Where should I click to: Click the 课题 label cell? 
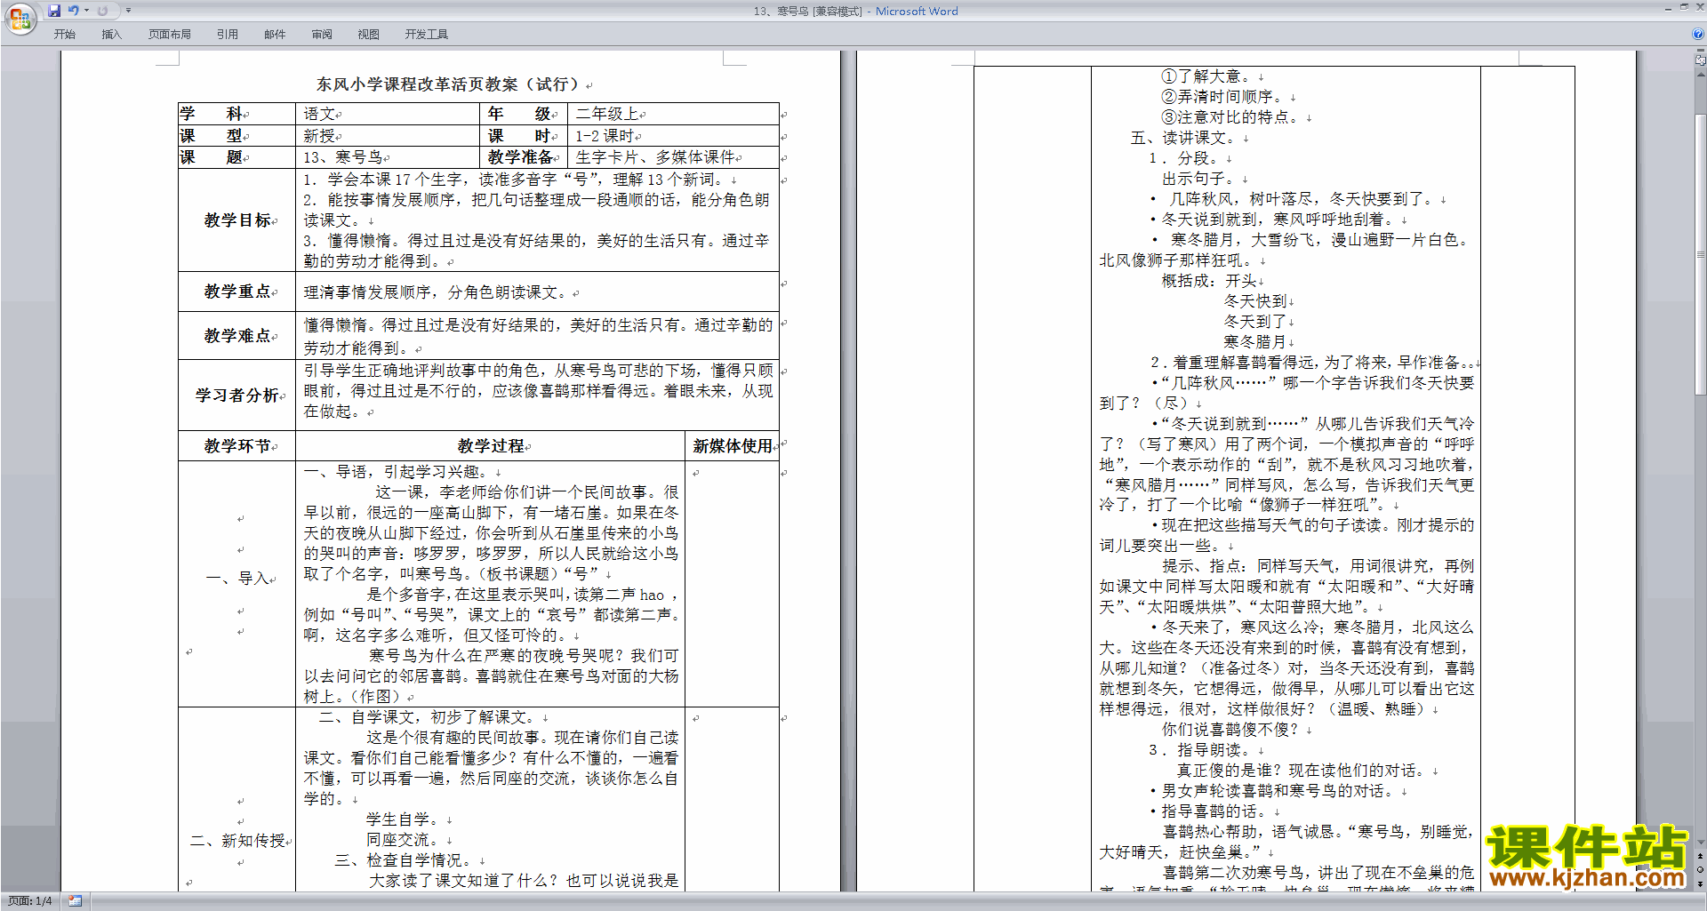pyautogui.click(x=236, y=157)
